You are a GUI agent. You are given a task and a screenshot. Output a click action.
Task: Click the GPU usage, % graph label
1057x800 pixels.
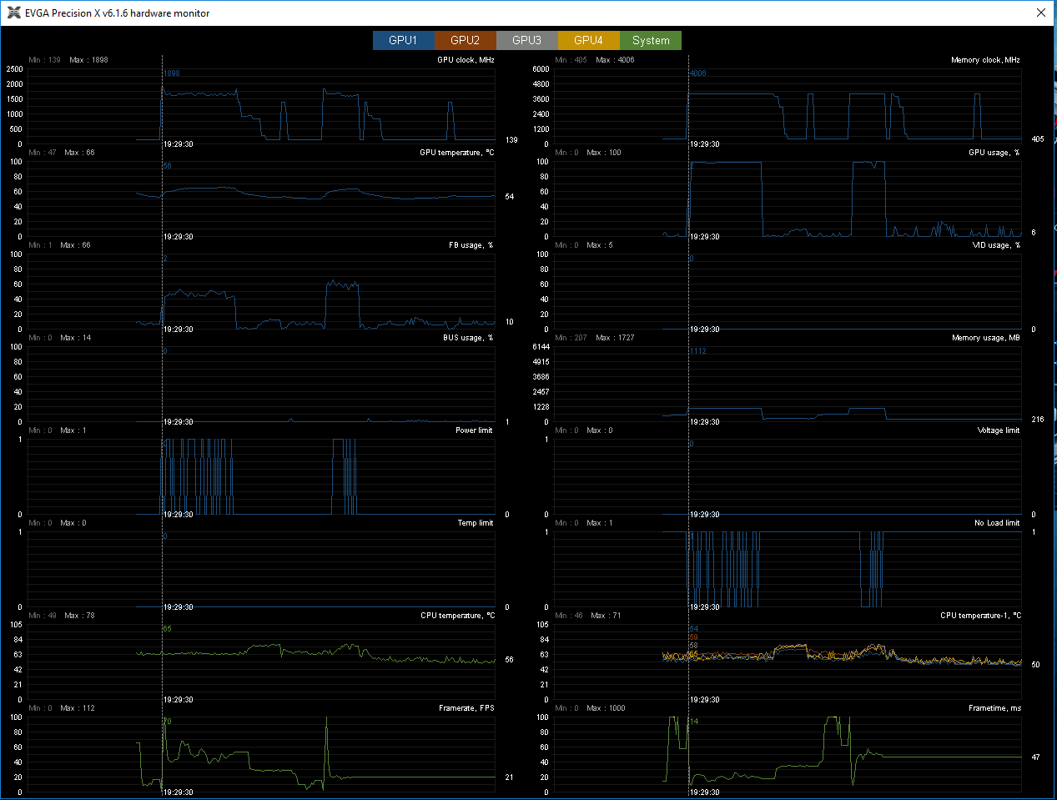(x=994, y=153)
